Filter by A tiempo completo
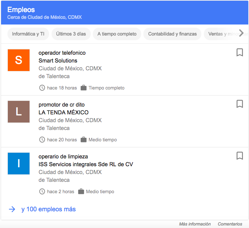The height and width of the screenshot is (228, 249). [x=117, y=34]
